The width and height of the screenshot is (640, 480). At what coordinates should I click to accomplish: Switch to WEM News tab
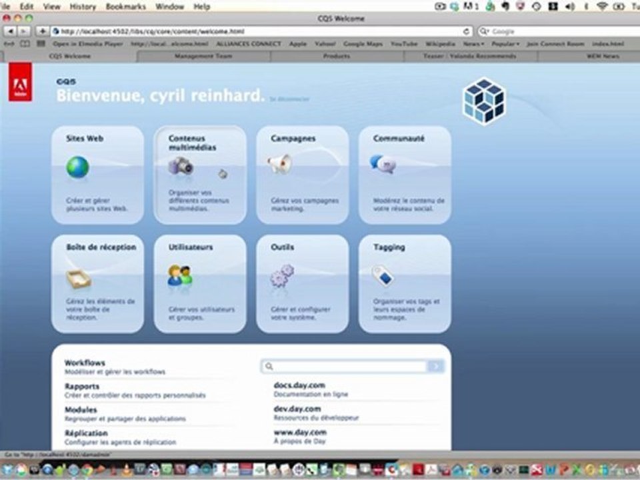pos(589,56)
